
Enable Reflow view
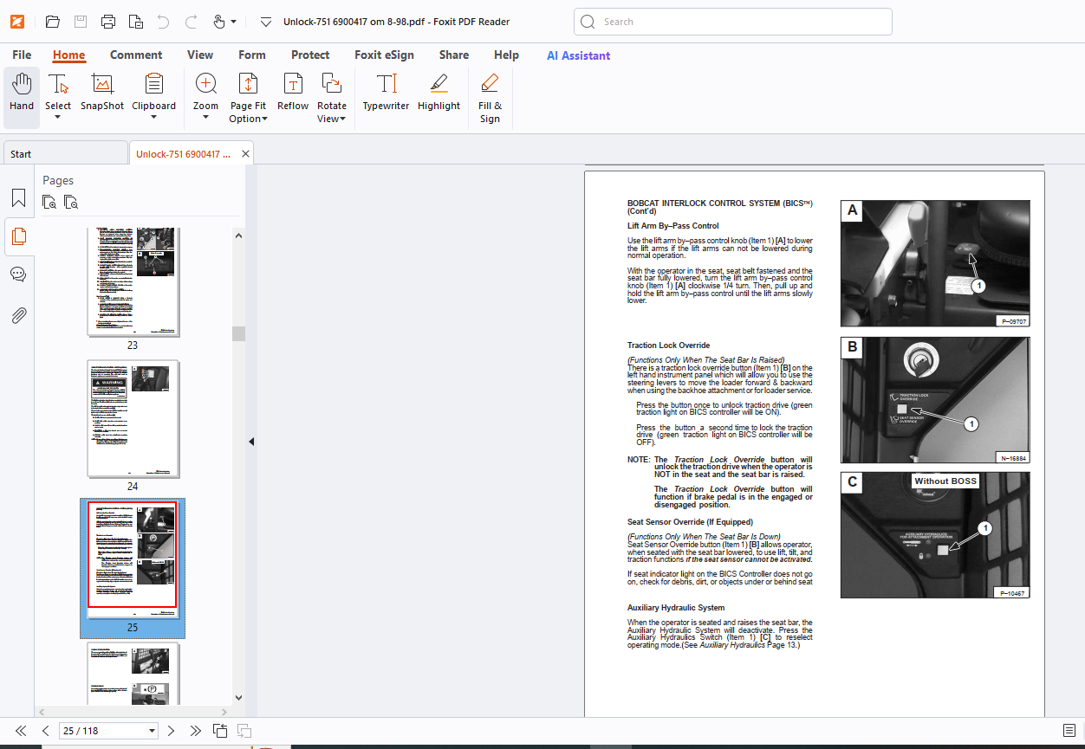click(x=293, y=93)
